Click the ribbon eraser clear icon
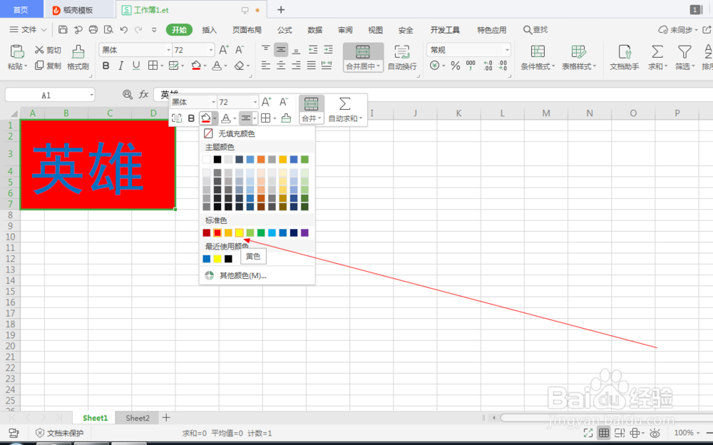713x445 pixels. point(239,66)
